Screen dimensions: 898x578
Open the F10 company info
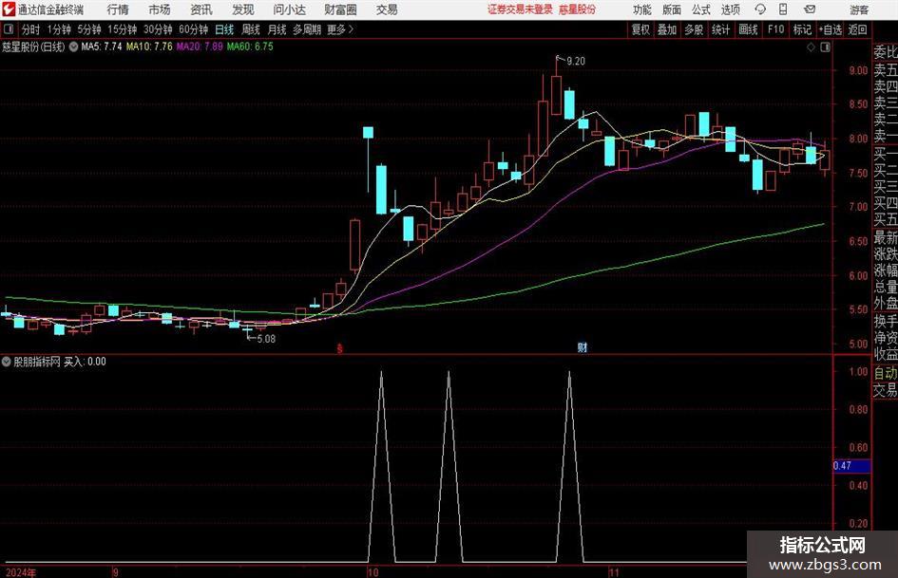(775, 29)
